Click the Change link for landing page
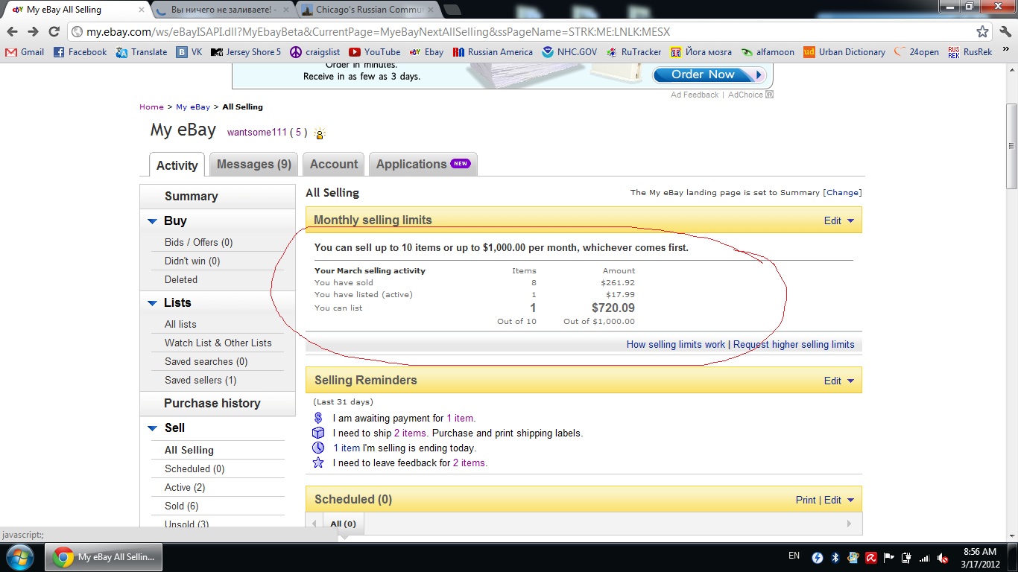Screen dimensions: 1018x572 pyautogui.click(x=843, y=192)
